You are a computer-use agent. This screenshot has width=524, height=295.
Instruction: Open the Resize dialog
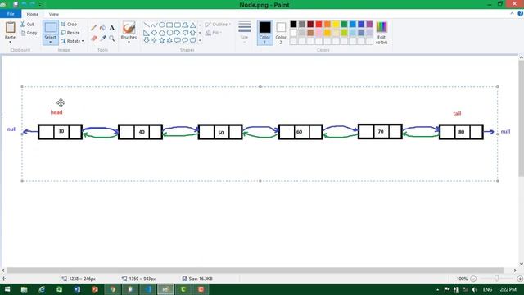click(x=70, y=33)
